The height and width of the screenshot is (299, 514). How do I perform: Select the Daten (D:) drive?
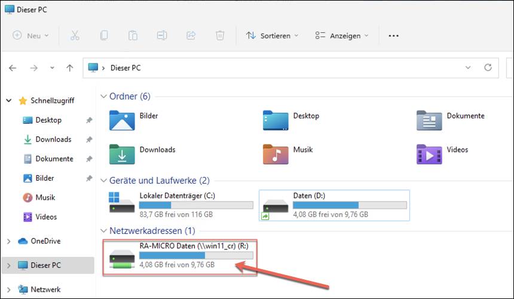point(334,205)
